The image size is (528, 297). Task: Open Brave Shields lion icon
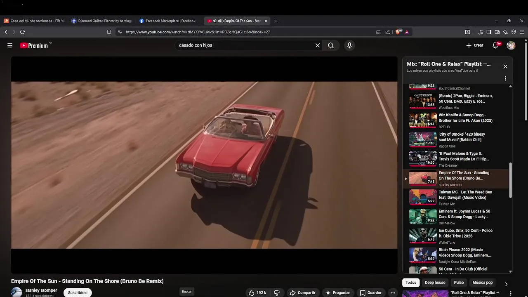[398, 32]
